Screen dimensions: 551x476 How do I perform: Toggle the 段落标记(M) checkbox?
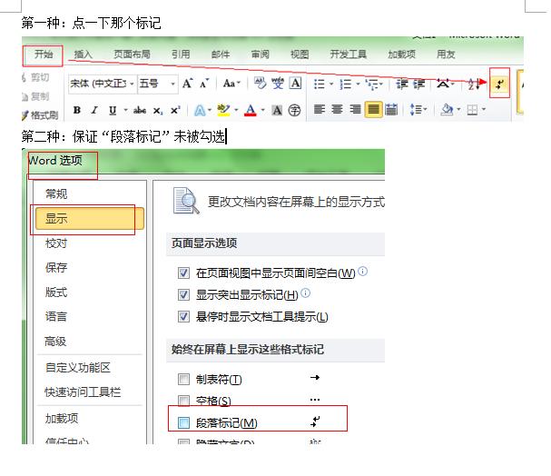point(183,422)
